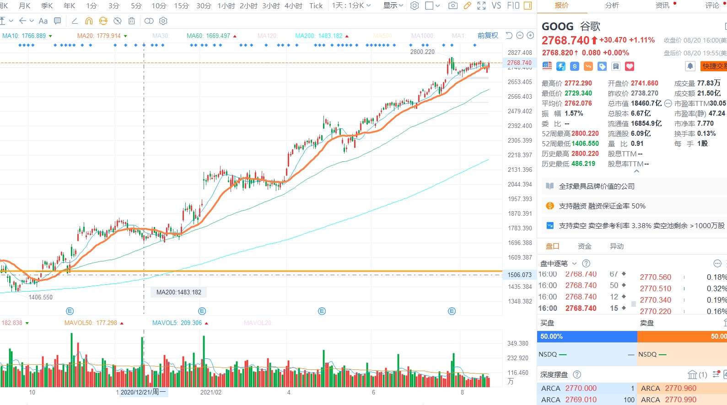The width and height of the screenshot is (727, 405).
Task: Open 前复权 price adjustment selector
Action: 488,36
